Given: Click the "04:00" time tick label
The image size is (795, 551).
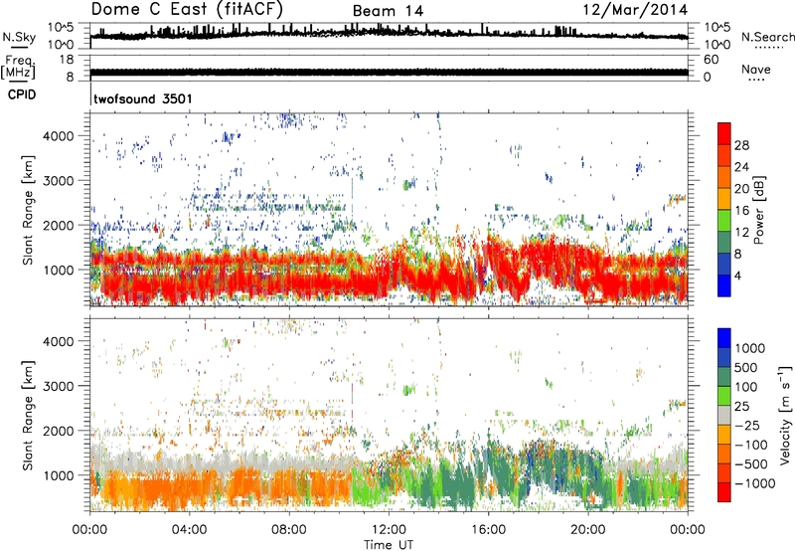Looking at the screenshot, I should coord(189,530).
